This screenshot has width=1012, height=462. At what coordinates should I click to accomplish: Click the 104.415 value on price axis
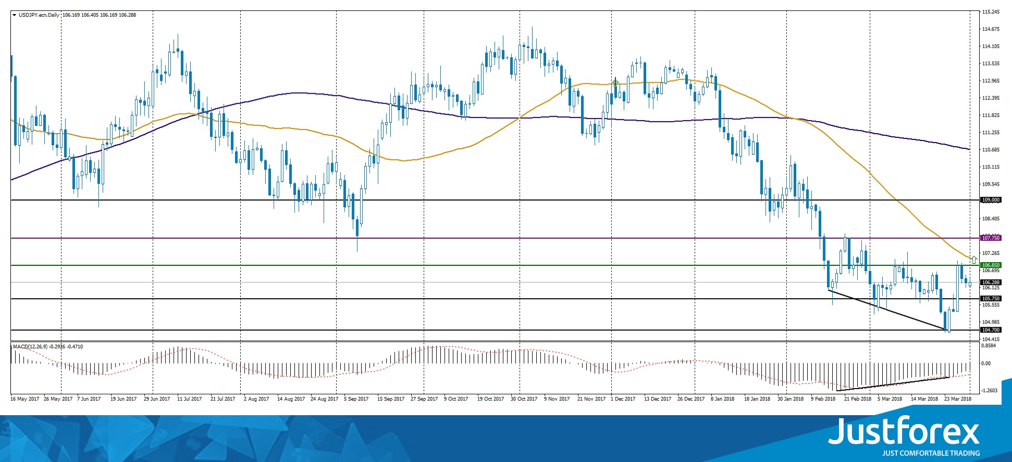tap(991, 339)
